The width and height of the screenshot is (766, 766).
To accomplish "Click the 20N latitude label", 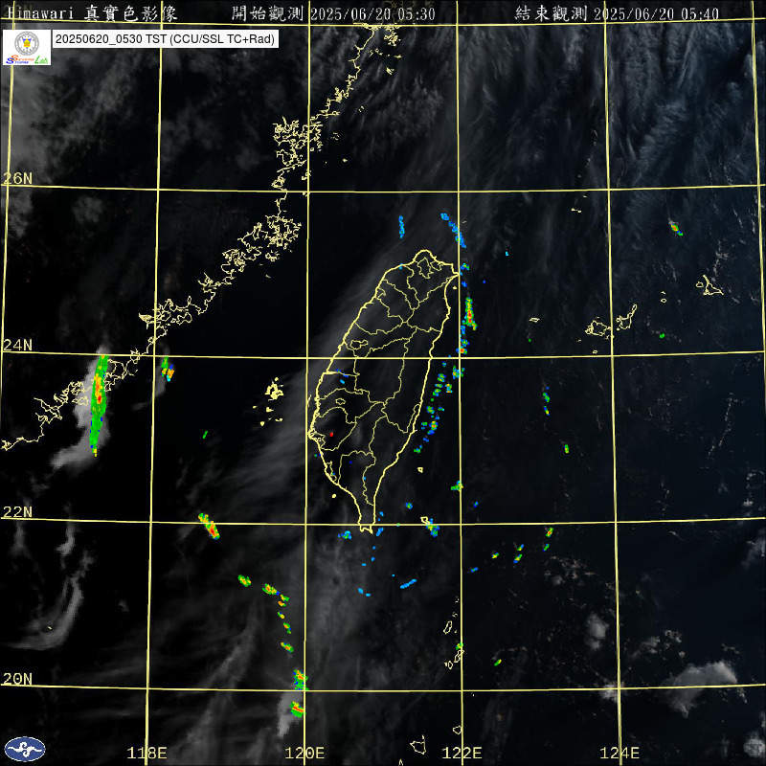I will pyautogui.click(x=17, y=678).
